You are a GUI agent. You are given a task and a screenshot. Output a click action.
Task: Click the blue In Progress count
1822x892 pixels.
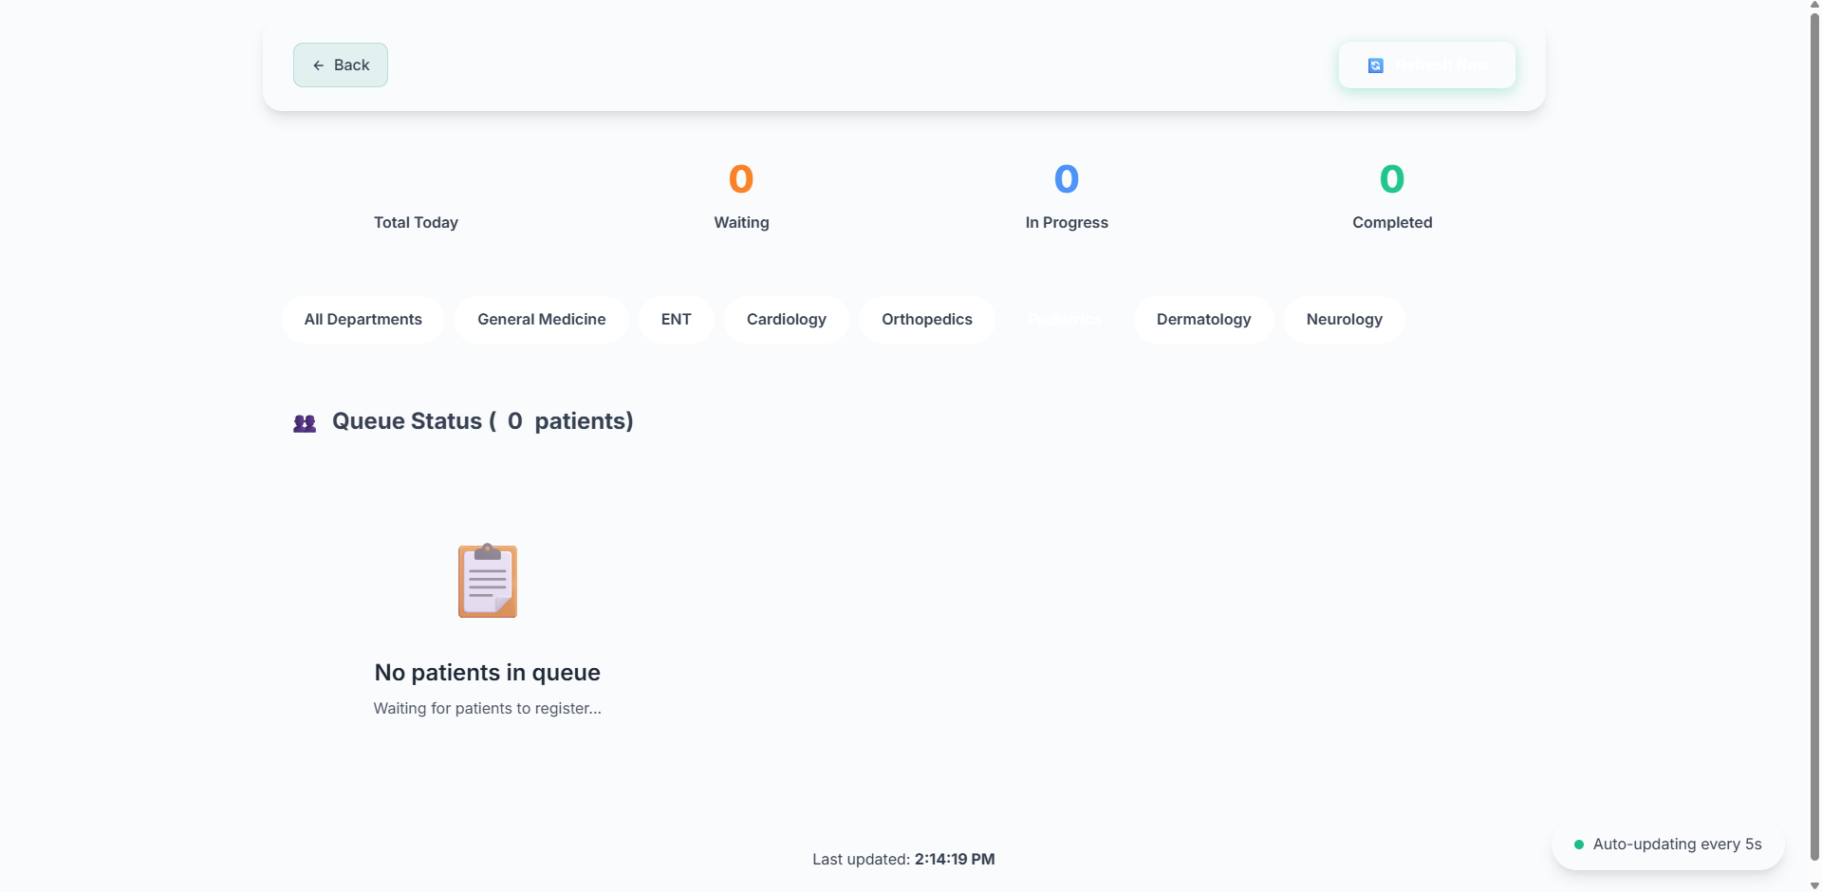(1067, 179)
